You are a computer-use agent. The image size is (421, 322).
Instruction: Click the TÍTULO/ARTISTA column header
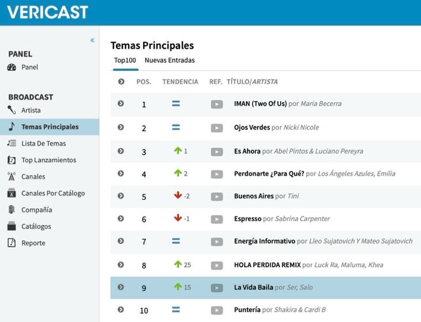click(x=252, y=81)
